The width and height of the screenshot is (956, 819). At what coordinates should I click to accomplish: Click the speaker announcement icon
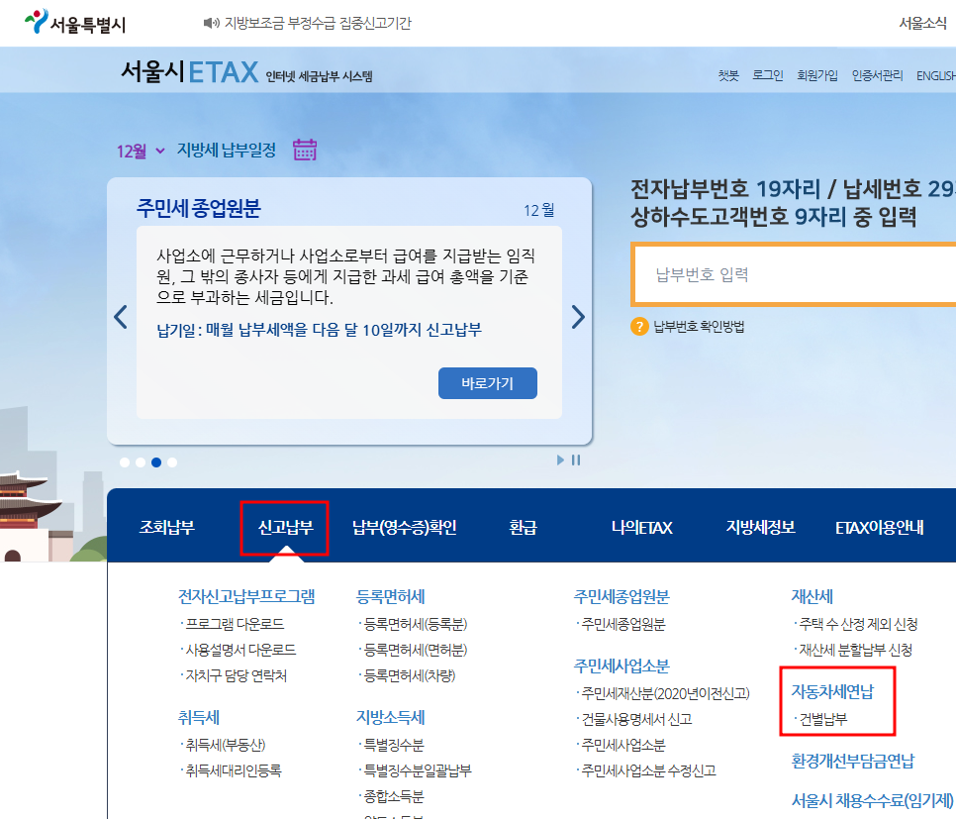[x=211, y=23]
